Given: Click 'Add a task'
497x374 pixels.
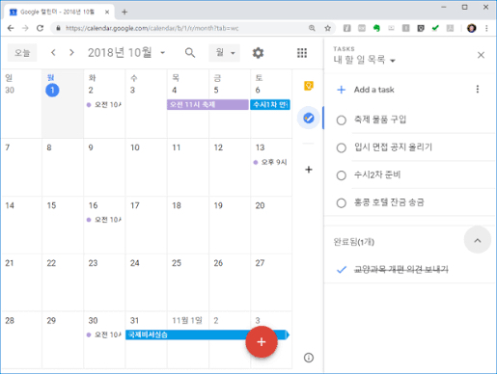Looking at the screenshot, I should point(373,90).
